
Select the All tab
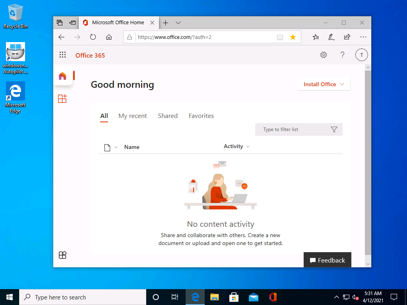click(104, 116)
